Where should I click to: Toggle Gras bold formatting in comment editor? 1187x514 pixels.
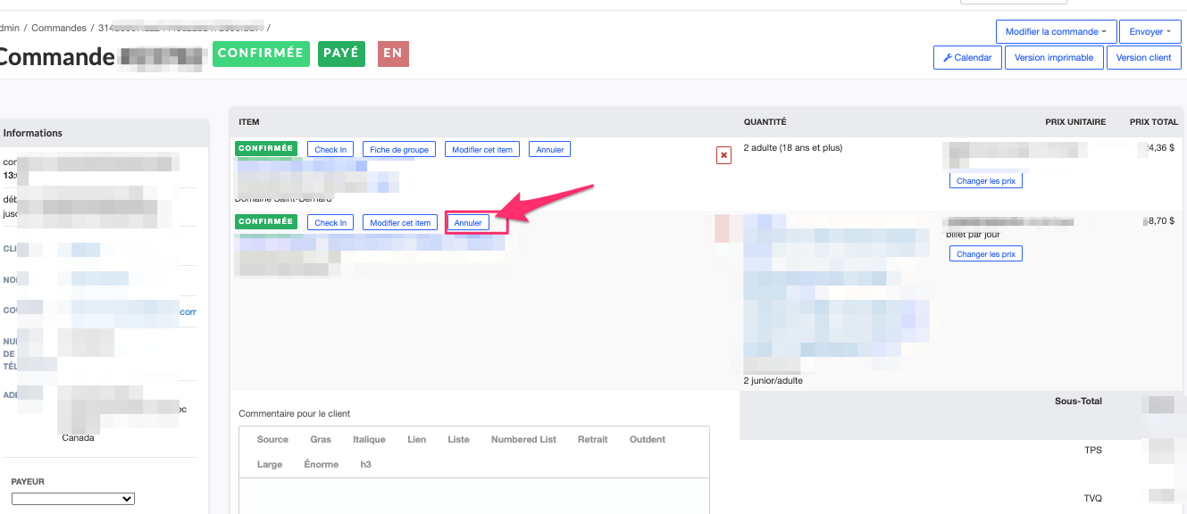[x=321, y=439]
